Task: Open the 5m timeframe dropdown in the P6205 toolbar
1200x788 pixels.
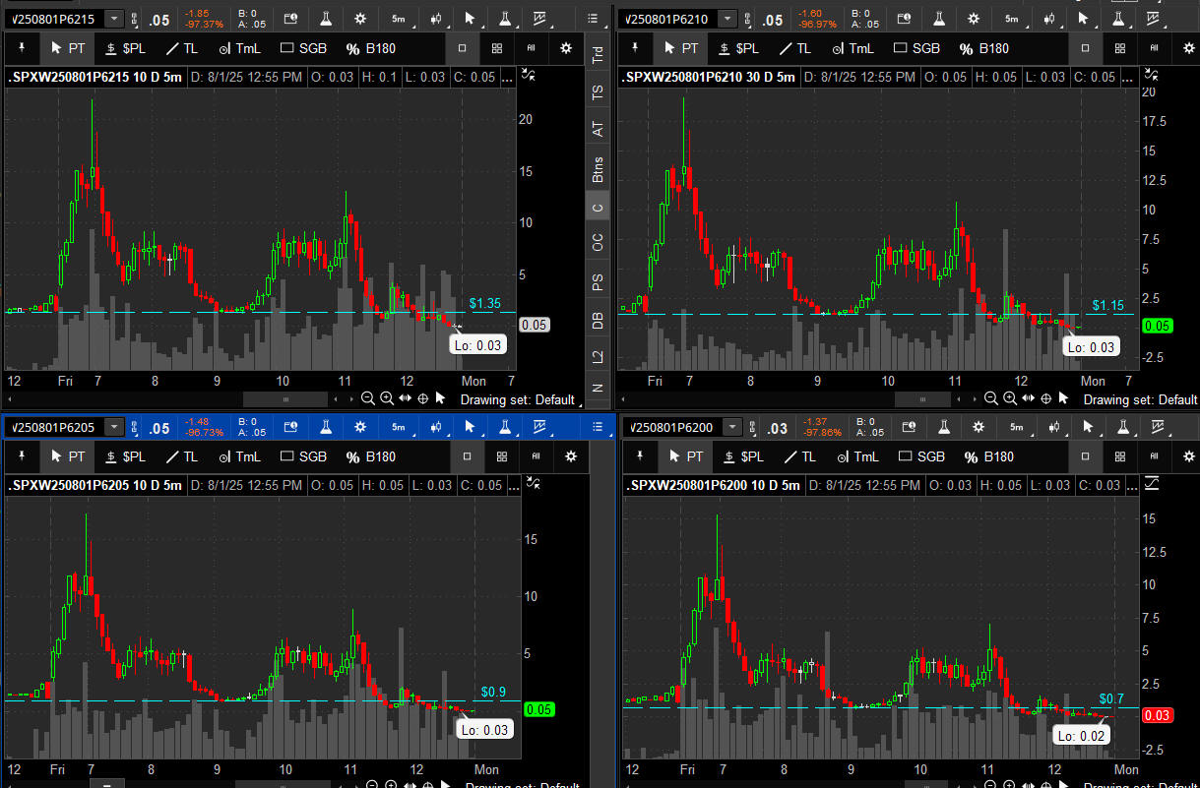Action: pyautogui.click(x=398, y=427)
